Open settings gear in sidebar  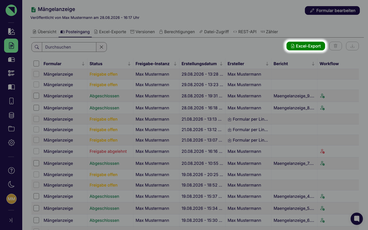tap(11, 143)
